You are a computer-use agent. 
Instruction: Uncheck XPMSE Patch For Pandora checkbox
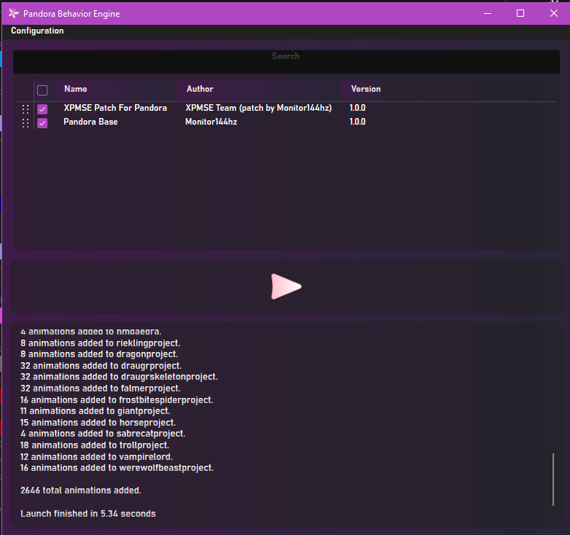(x=42, y=109)
